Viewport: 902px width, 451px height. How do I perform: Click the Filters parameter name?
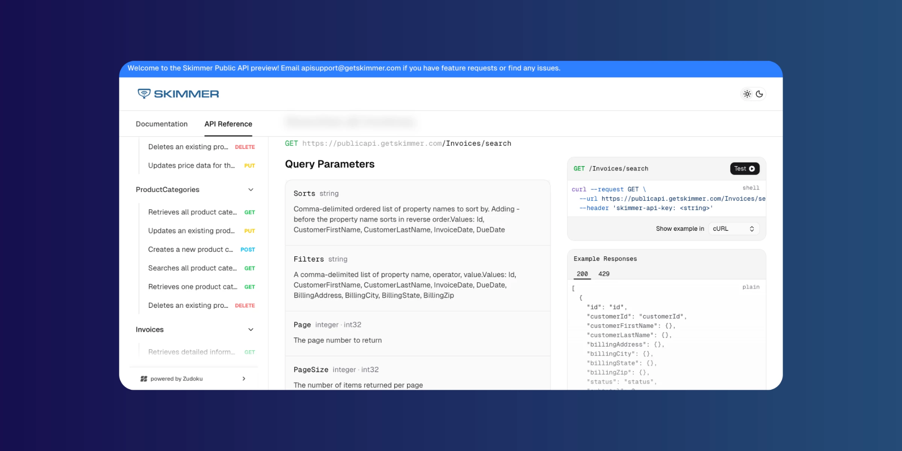click(x=309, y=259)
